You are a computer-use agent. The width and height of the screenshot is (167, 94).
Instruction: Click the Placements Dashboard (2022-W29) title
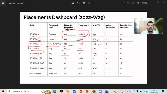[x=64, y=17]
